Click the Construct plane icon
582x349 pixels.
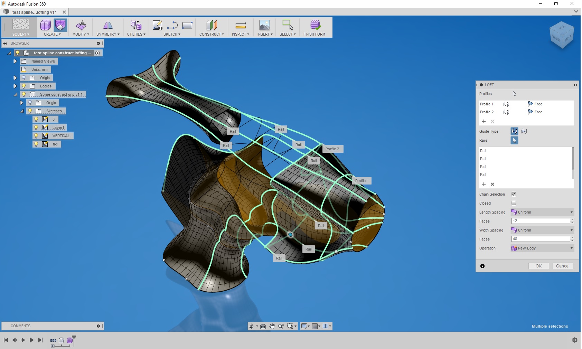212,25
